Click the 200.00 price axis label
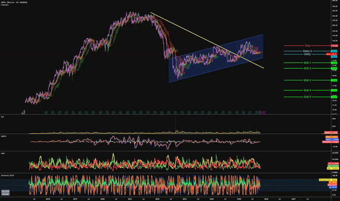The image size is (340, 201). 335,25
